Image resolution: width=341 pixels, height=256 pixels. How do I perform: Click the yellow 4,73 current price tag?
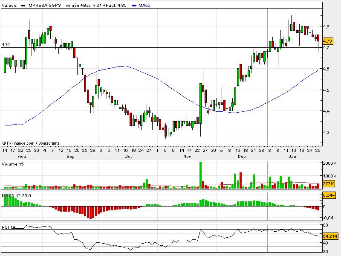pos(327,41)
